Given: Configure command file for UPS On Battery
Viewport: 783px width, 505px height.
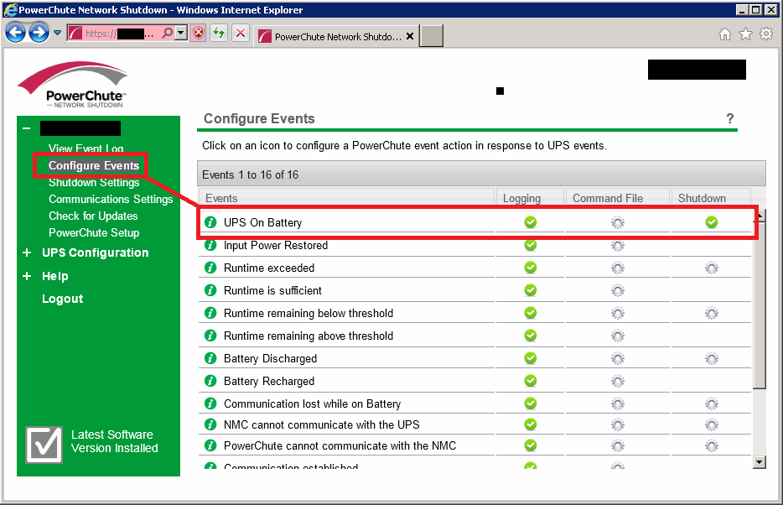Looking at the screenshot, I should (x=618, y=223).
